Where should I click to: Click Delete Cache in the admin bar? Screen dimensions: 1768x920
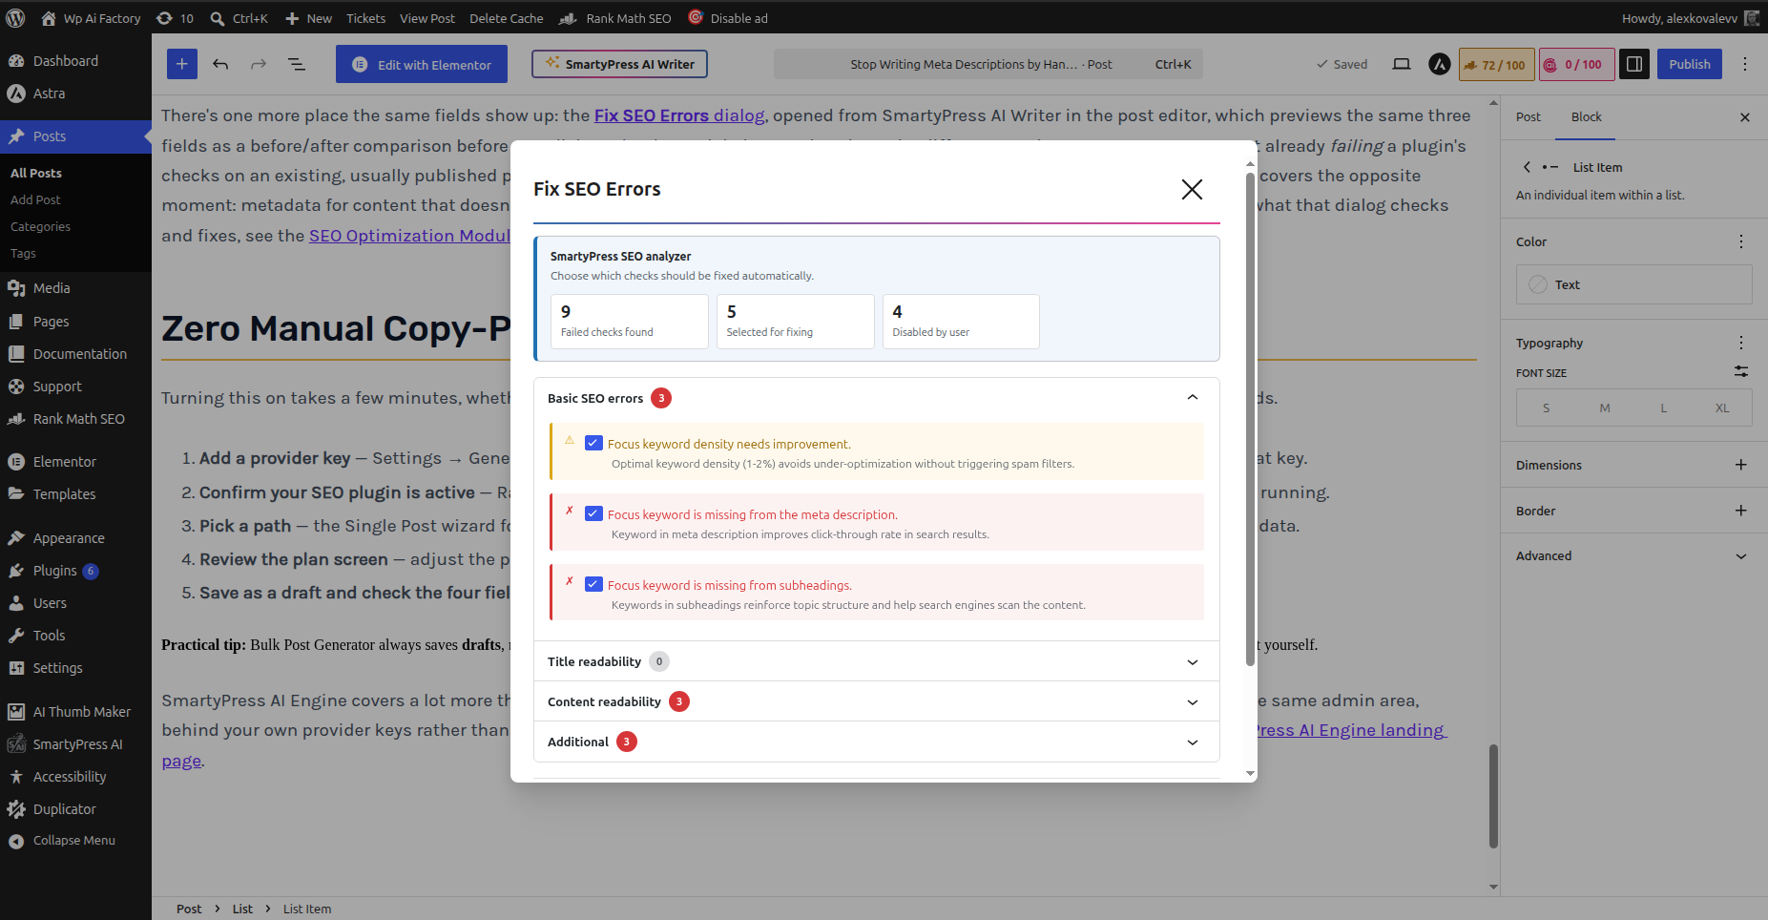coord(507,18)
